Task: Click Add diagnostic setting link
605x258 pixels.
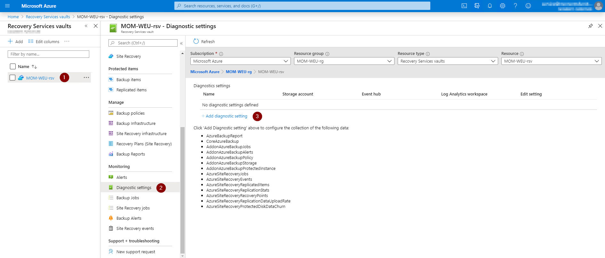Action: (x=224, y=116)
